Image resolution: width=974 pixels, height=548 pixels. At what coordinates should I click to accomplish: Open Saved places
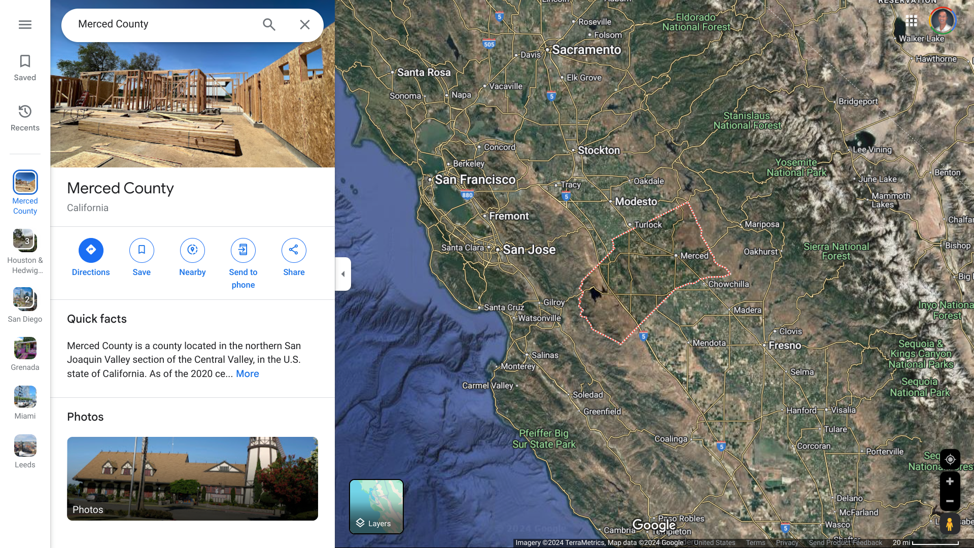(x=25, y=67)
